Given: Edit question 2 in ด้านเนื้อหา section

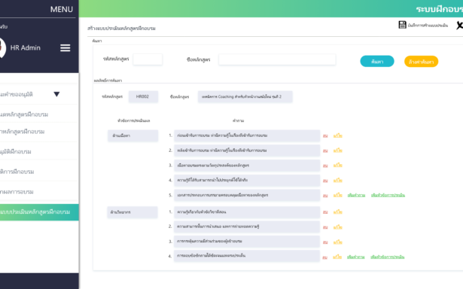Looking at the screenshot, I should (x=338, y=151).
